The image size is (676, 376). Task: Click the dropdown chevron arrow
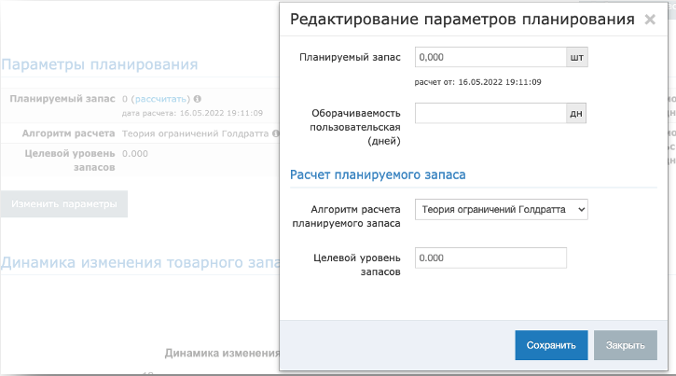pyautogui.click(x=581, y=210)
